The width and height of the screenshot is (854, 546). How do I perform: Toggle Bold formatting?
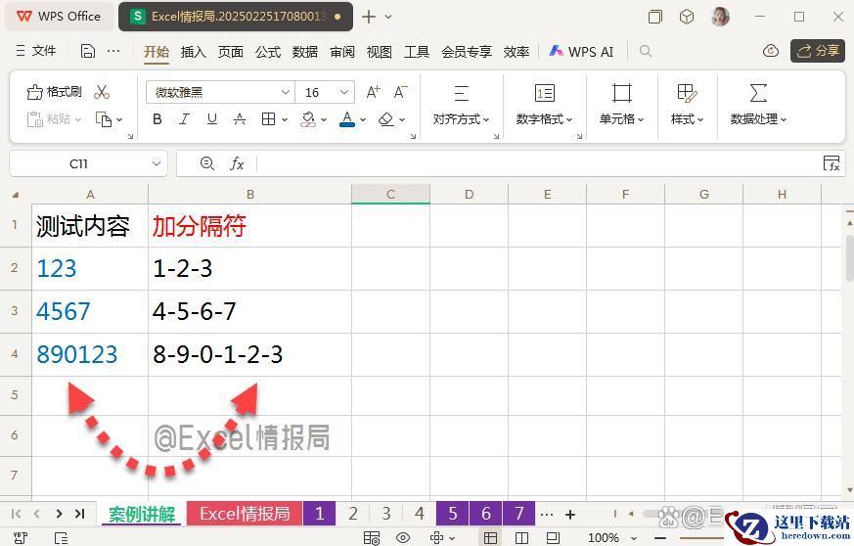coord(157,118)
